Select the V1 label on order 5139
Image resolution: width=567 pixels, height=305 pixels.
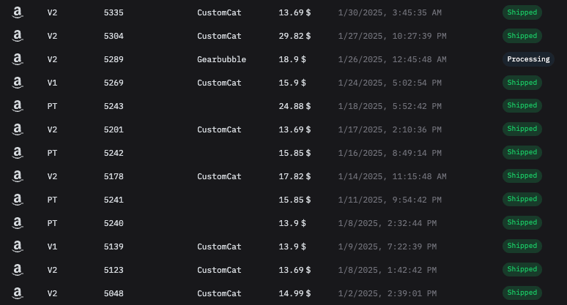pos(52,246)
